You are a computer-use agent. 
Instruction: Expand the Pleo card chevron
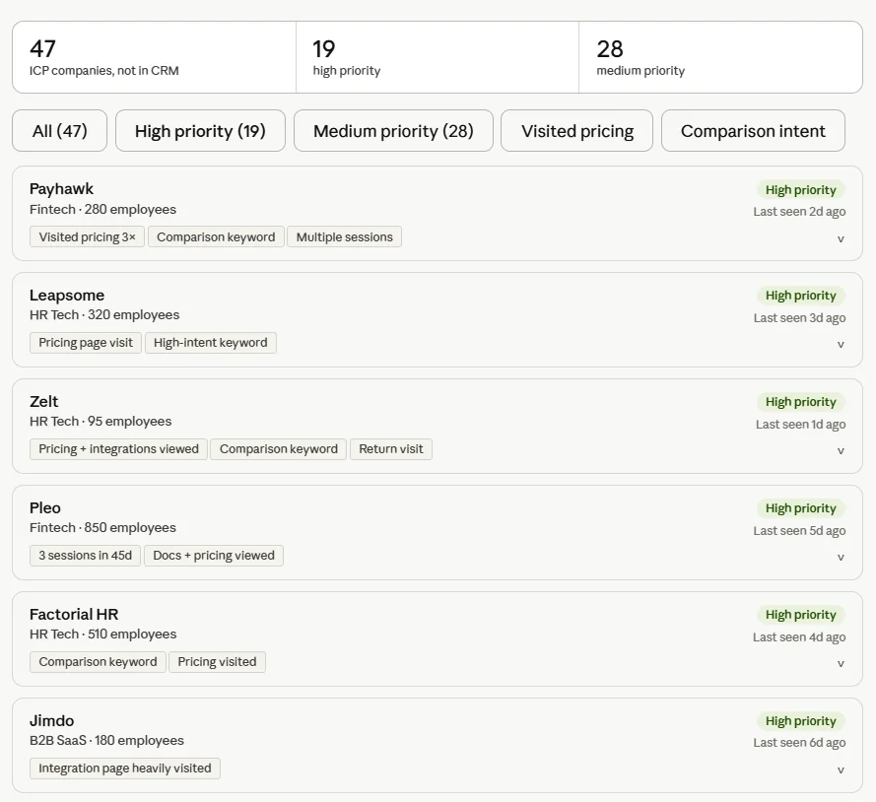coord(841,558)
